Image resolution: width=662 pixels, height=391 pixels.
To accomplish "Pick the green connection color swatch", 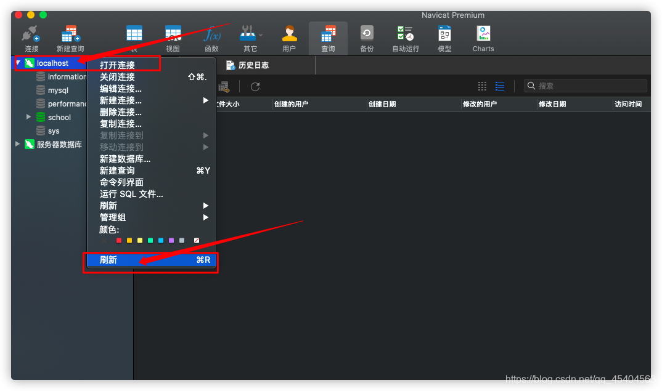I will pyautogui.click(x=150, y=240).
